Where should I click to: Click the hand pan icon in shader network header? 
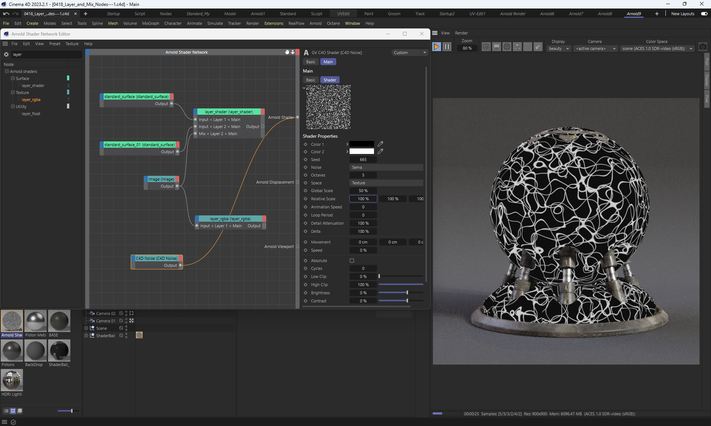pyautogui.click(x=287, y=52)
